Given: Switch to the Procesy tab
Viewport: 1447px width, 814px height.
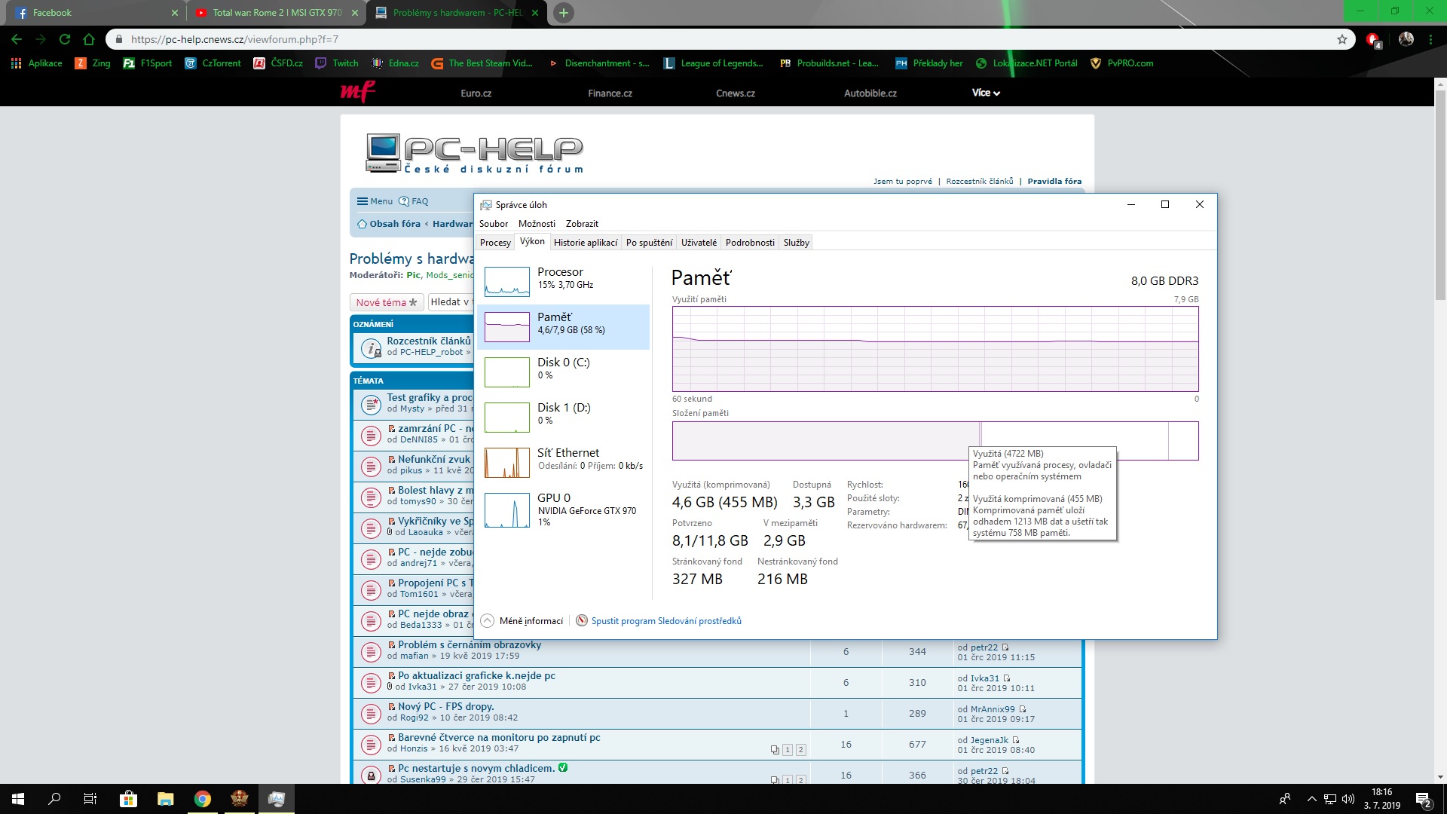Looking at the screenshot, I should pyautogui.click(x=495, y=243).
